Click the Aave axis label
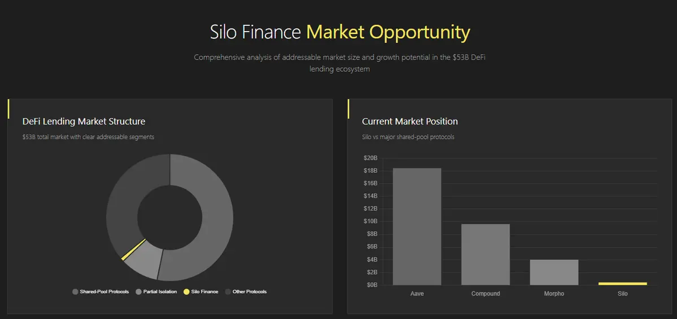The image size is (677, 319). pyautogui.click(x=417, y=294)
